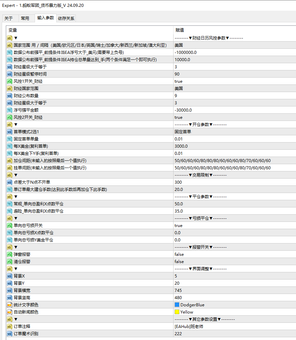Click the string icon beside 国家范围 row

[x=9, y=45]
